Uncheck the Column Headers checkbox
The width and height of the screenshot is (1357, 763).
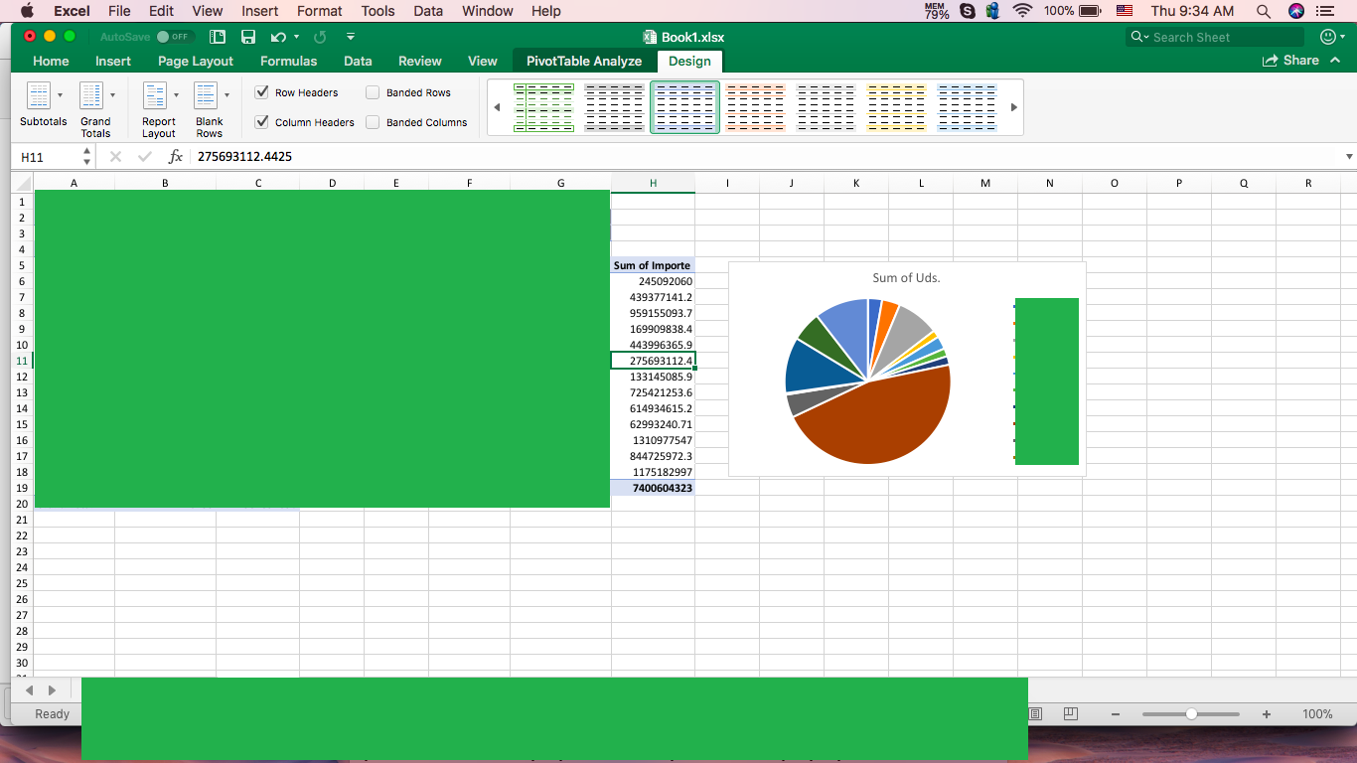[262, 122]
